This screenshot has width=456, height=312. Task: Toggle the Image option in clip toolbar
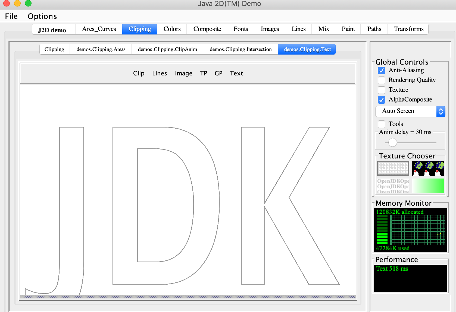click(183, 74)
